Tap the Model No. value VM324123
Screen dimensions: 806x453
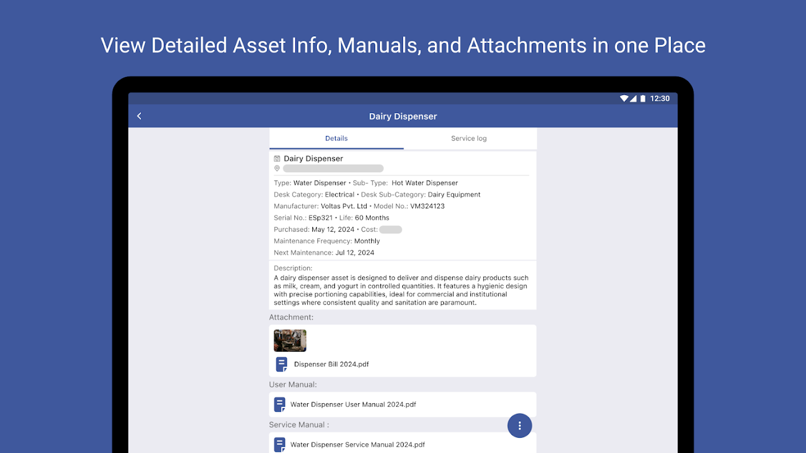(x=427, y=206)
